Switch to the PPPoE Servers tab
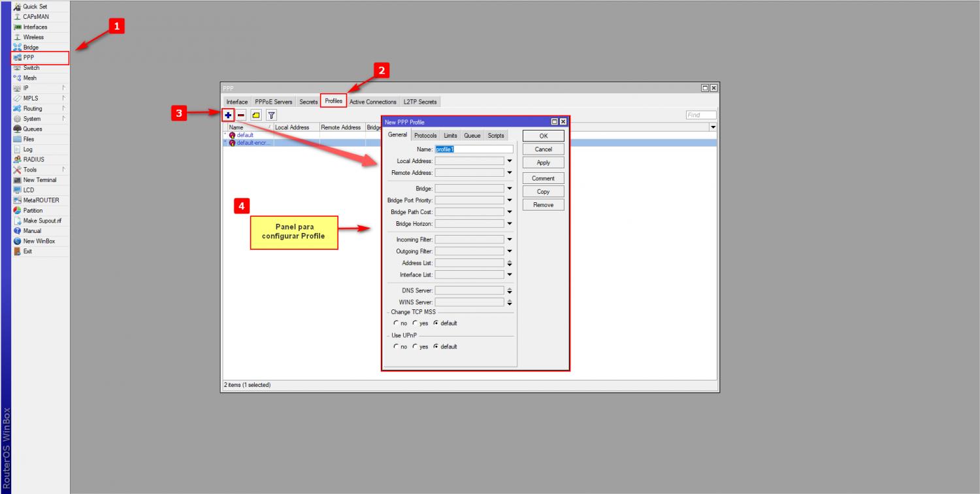This screenshot has height=494, width=980. coord(274,102)
